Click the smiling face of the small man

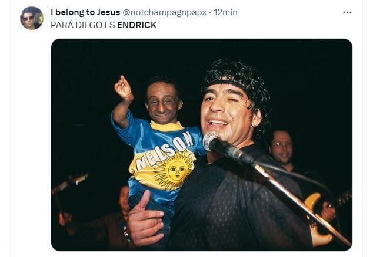[163, 103]
